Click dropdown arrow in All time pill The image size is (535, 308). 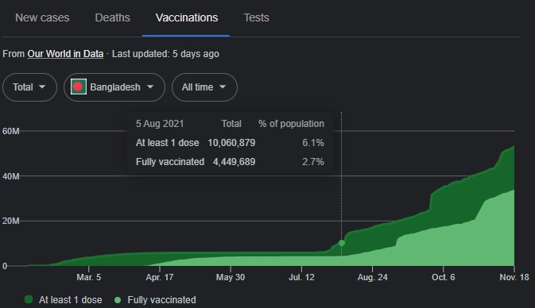click(223, 87)
